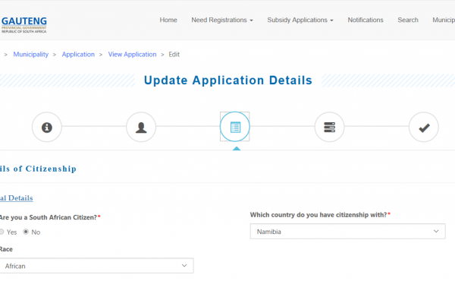Click the Update Application Details heading

pyautogui.click(x=227, y=81)
